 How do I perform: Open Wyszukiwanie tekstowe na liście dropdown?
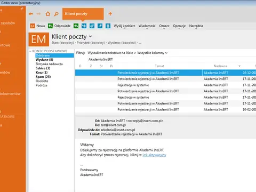point(111,53)
